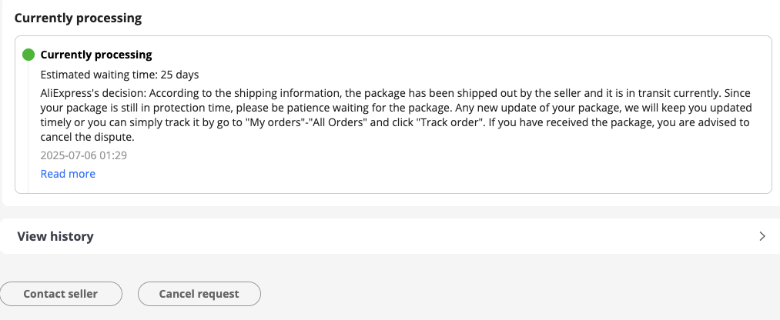Click the top "Currently processing" section heading
The image size is (780, 320).
pyautogui.click(x=78, y=18)
